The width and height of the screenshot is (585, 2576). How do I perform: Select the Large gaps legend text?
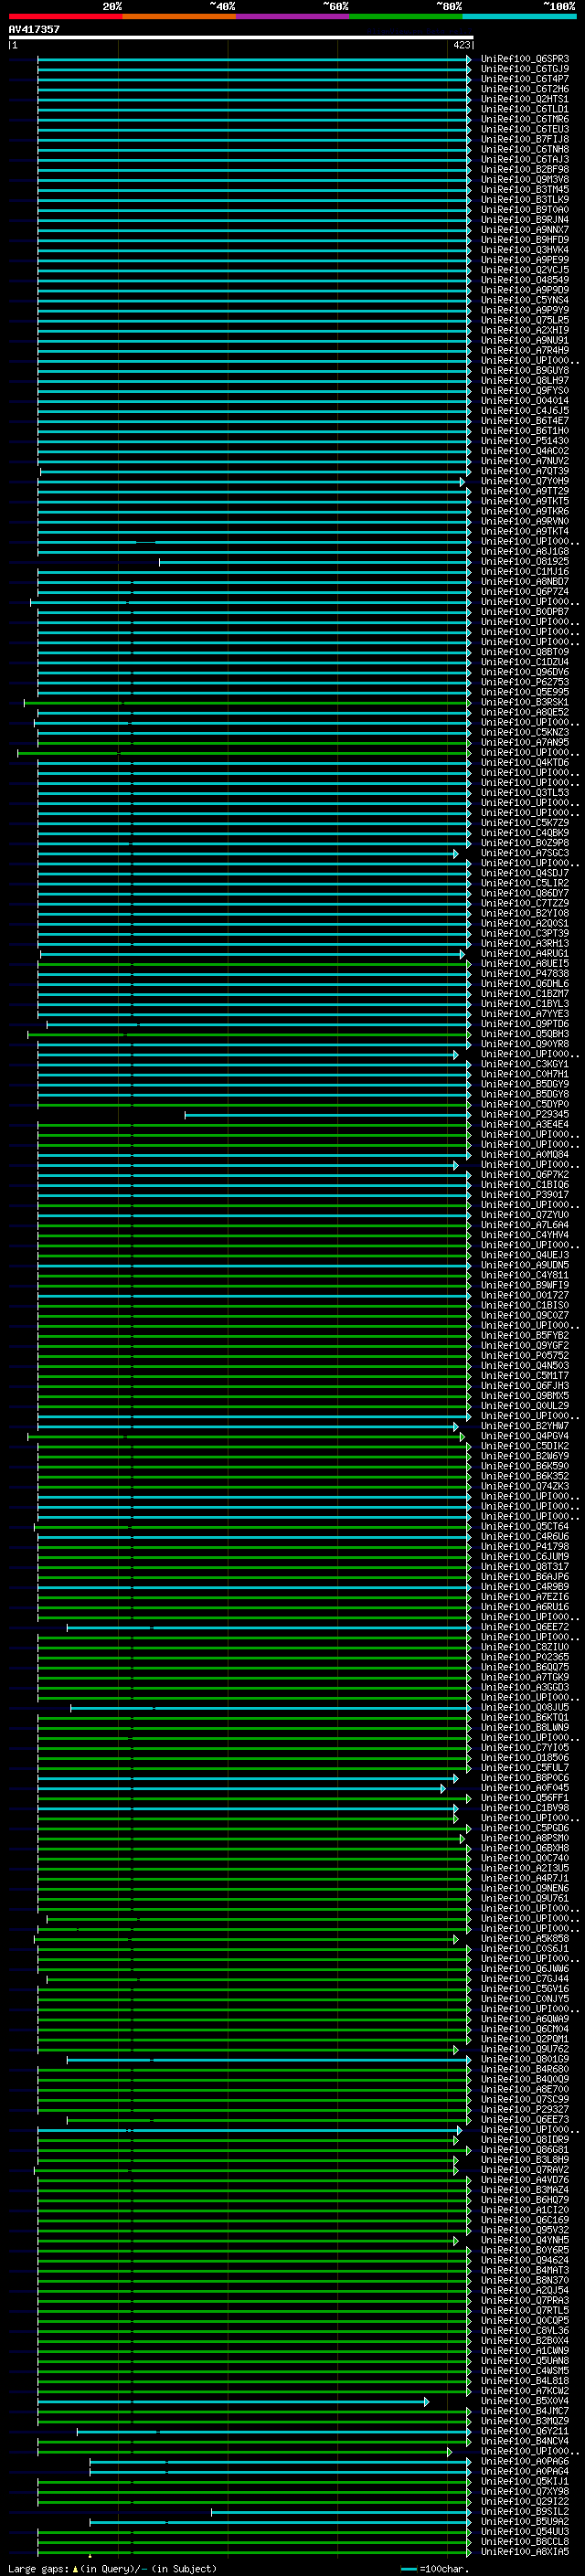112,2568
